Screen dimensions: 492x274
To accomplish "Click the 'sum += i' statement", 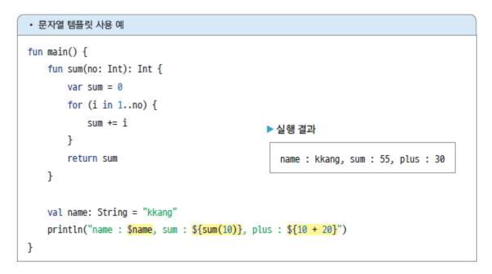I will pos(107,123).
